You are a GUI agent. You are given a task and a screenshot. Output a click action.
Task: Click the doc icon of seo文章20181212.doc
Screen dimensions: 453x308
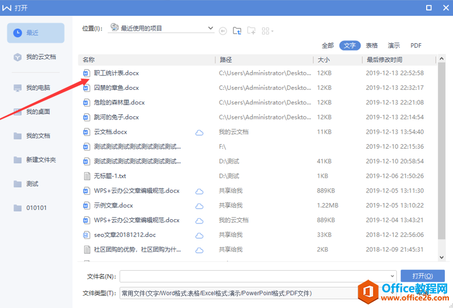point(86,235)
